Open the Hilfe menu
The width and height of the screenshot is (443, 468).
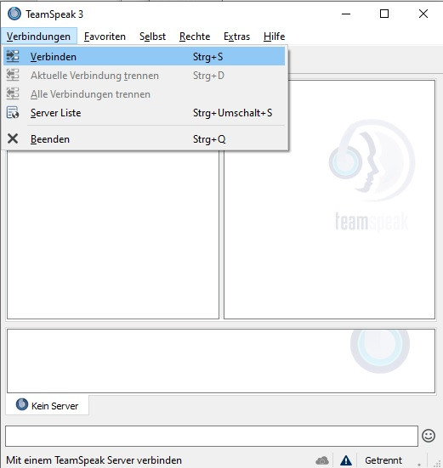point(275,37)
